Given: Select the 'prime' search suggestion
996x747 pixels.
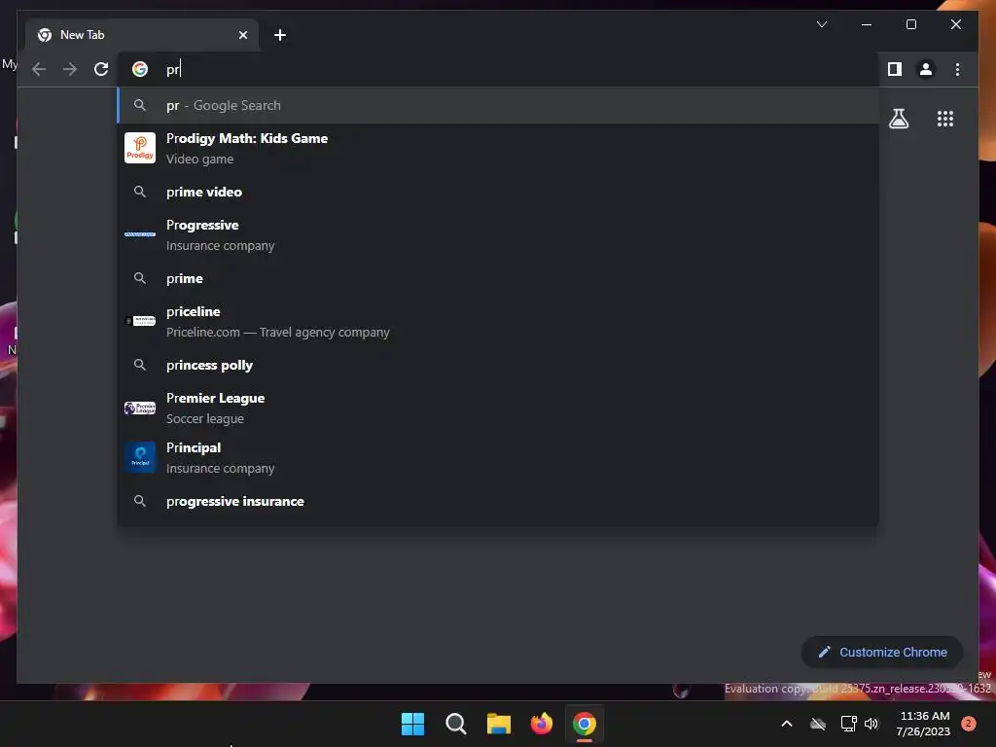Looking at the screenshot, I should click(x=498, y=278).
